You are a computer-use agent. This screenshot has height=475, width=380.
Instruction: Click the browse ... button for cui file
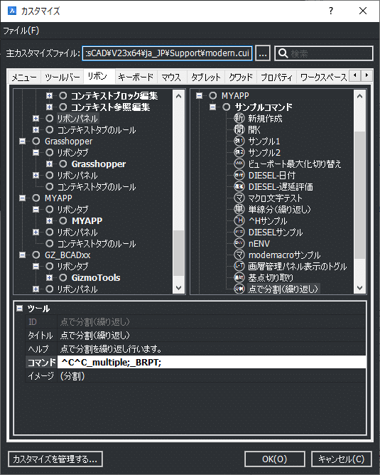(263, 53)
